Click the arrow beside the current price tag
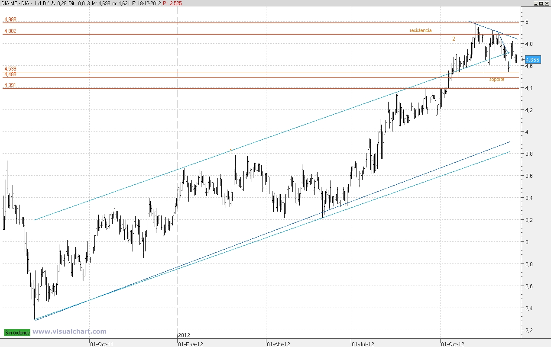Viewport: 551px width, 347px height. click(x=522, y=59)
